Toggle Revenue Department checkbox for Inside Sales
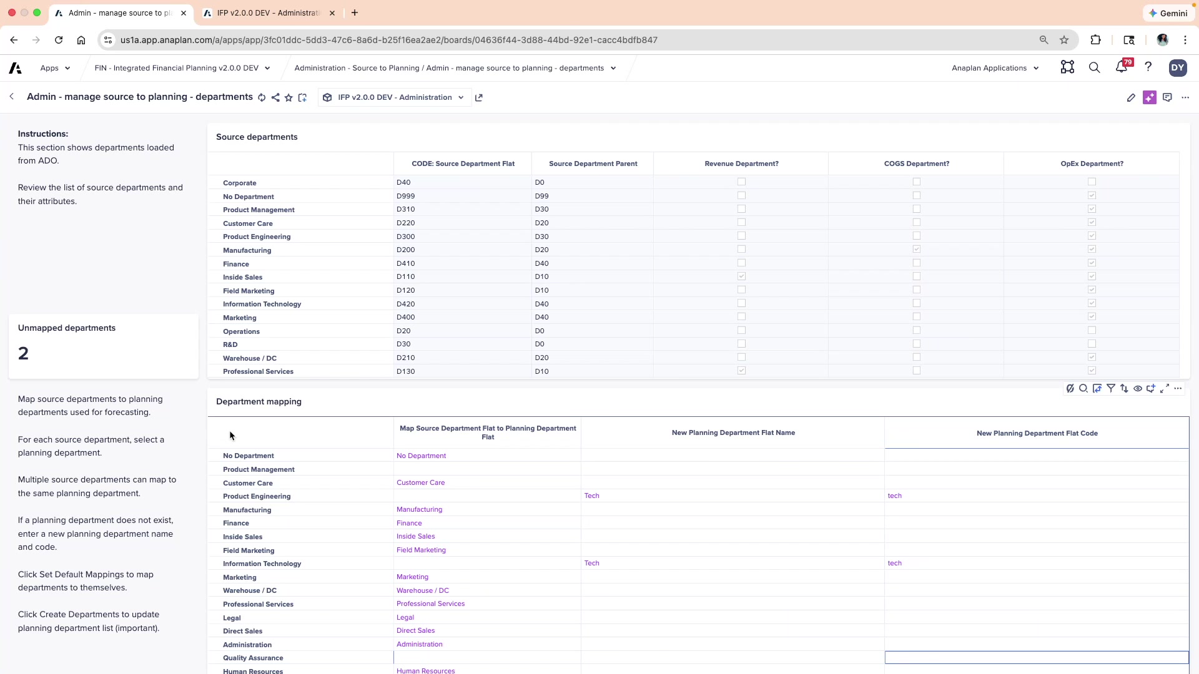This screenshot has height=674, width=1199. point(741,276)
